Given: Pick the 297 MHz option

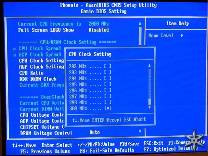Looking at the screenshot, I should click(90, 96).
